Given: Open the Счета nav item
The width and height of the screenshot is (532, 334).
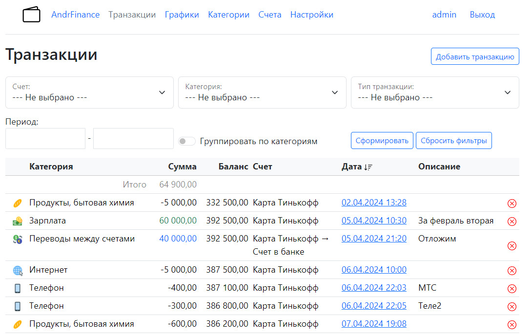Looking at the screenshot, I should coord(270,15).
